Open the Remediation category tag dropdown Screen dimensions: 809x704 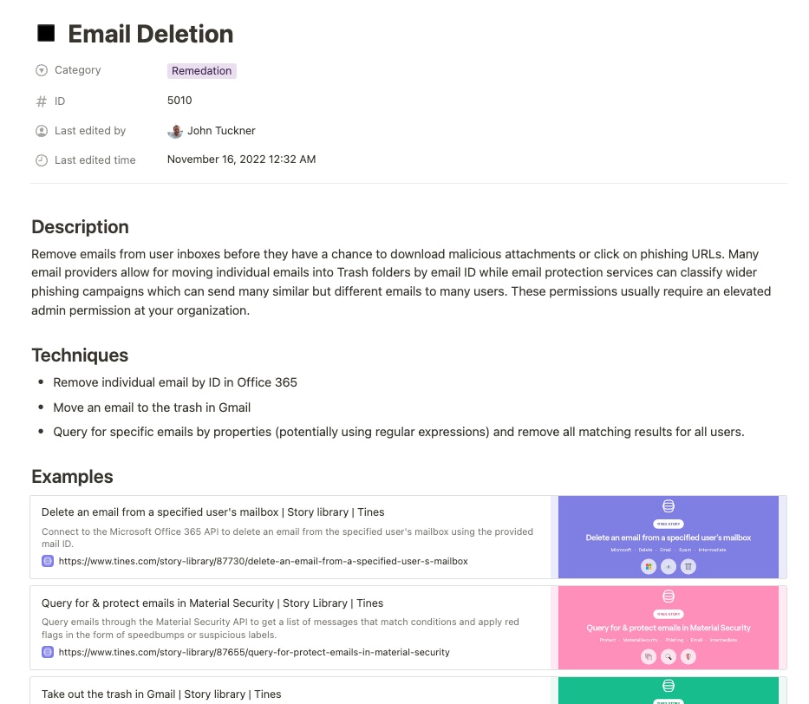pos(201,71)
